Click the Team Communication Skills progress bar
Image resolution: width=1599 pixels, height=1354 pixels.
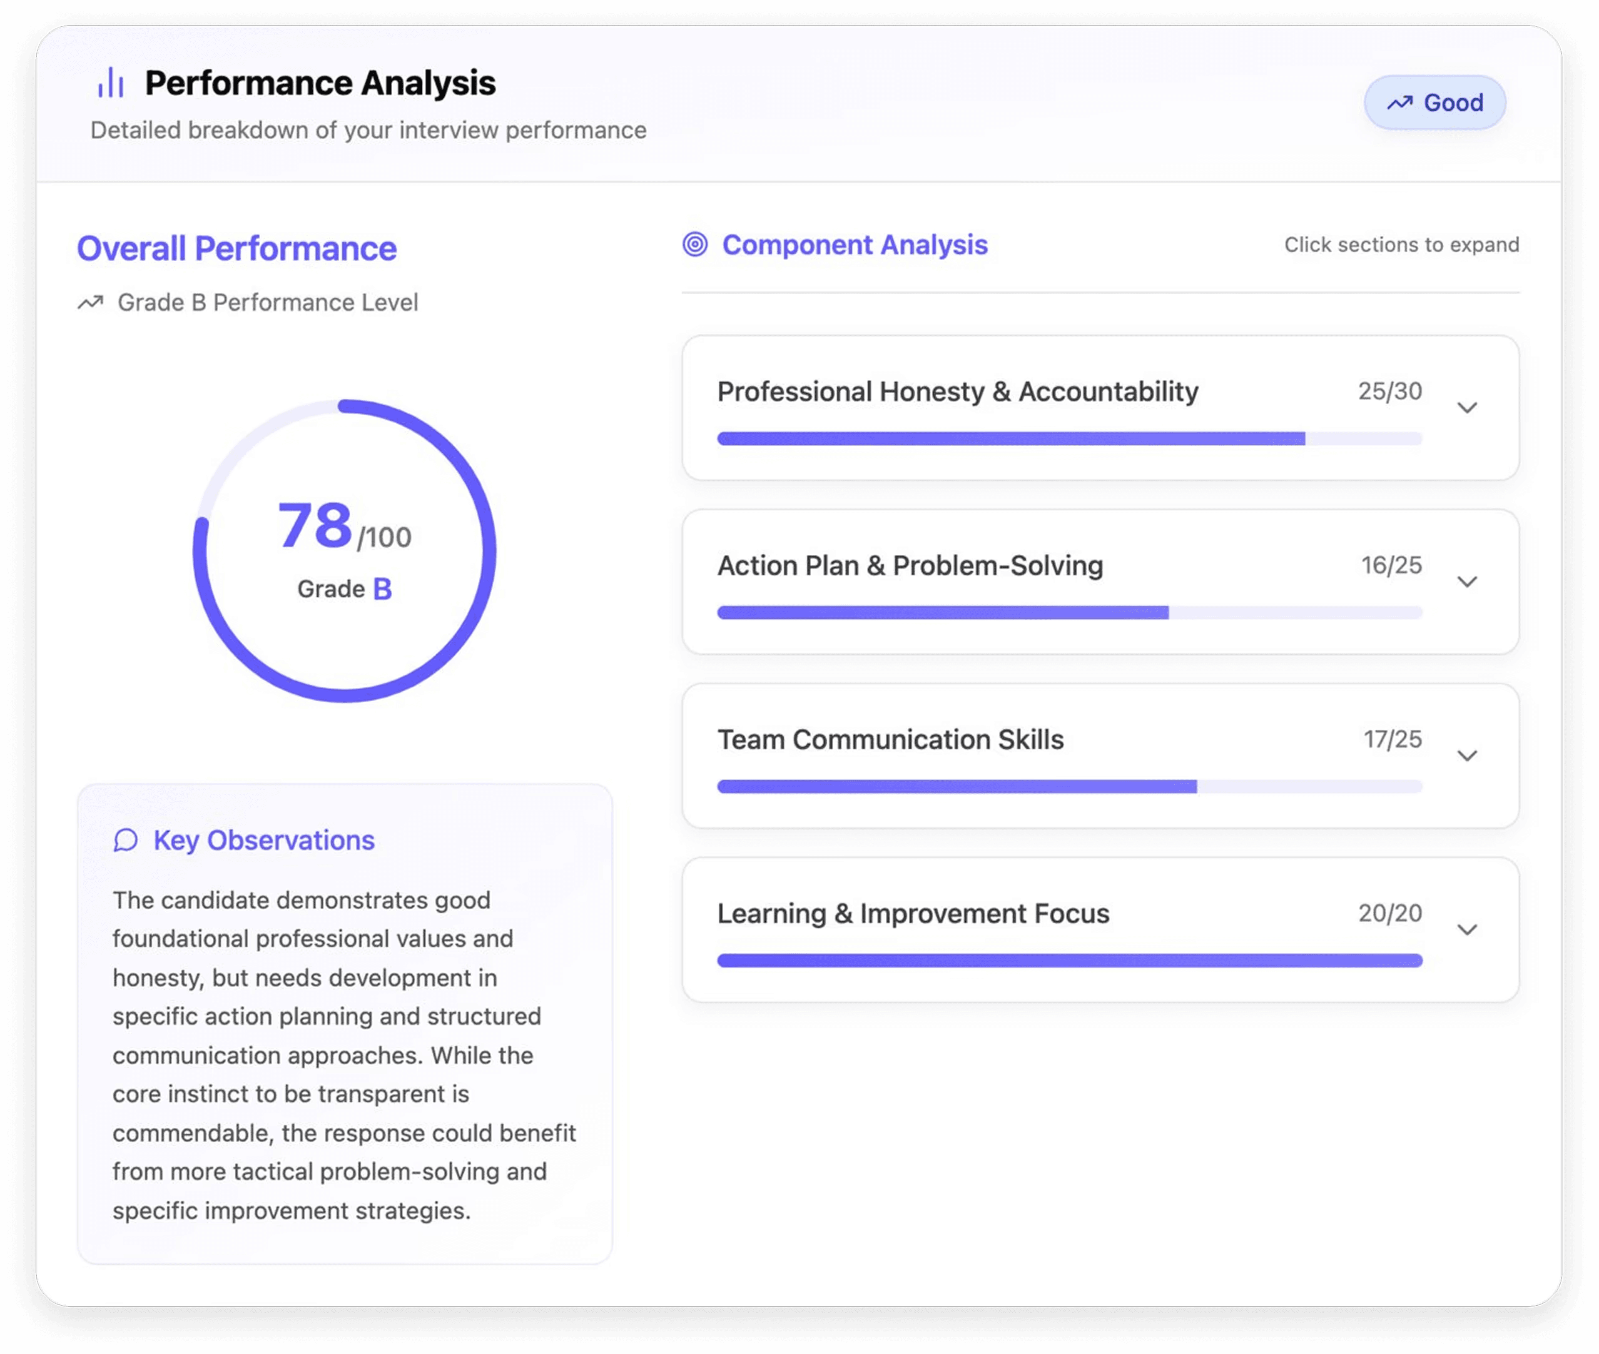click(1069, 787)
